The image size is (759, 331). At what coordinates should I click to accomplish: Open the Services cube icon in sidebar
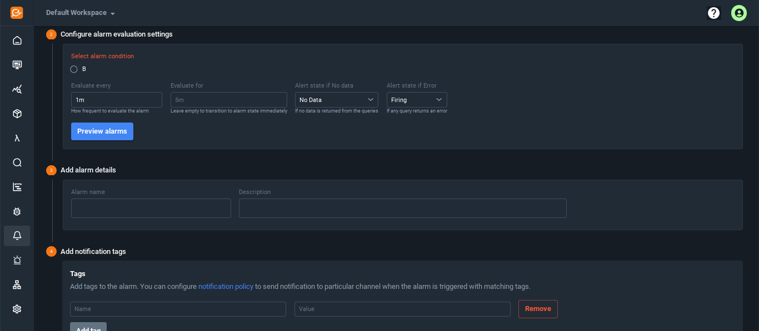pyautogui.click(x=17, y=113)
